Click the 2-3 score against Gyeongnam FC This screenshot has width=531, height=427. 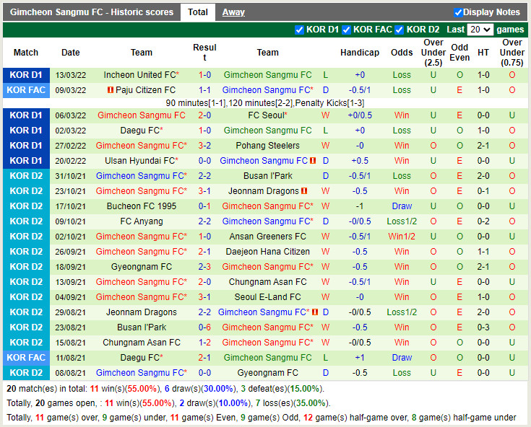204,267
